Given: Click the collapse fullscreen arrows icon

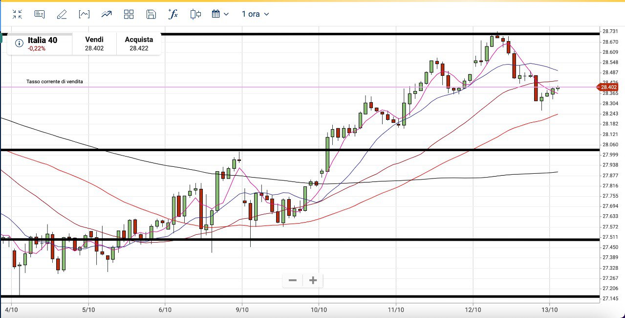Looking at the screenshot, I should pyautogui.click(x=18, y=14).
